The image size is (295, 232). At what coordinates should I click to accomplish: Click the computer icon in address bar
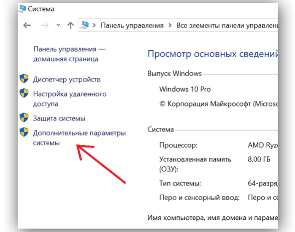(84, 25)
